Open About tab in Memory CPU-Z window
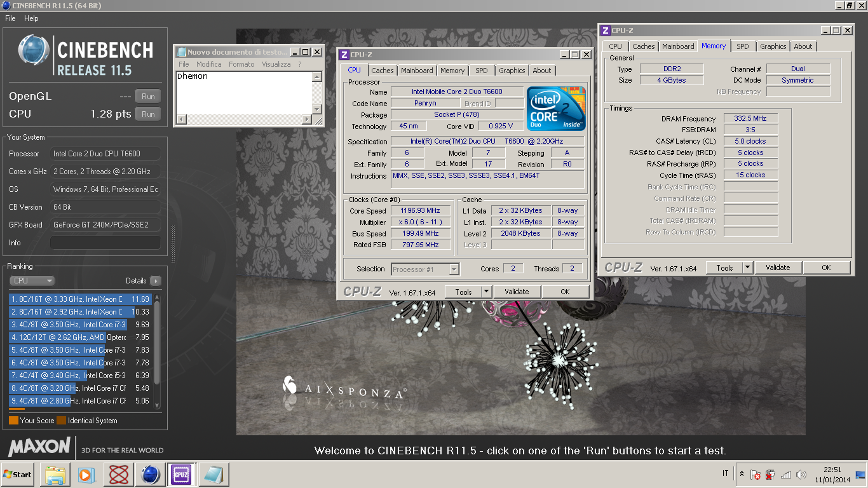This screenshot has height=488, width=868. pyautogui.click(x=803, y=46)
